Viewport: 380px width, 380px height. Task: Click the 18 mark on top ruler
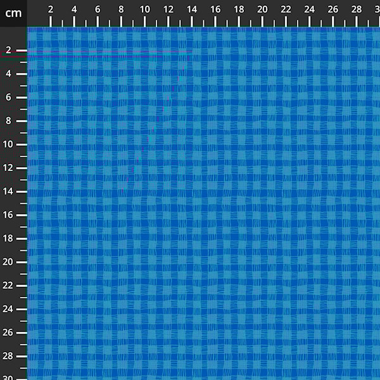point(238,9)
